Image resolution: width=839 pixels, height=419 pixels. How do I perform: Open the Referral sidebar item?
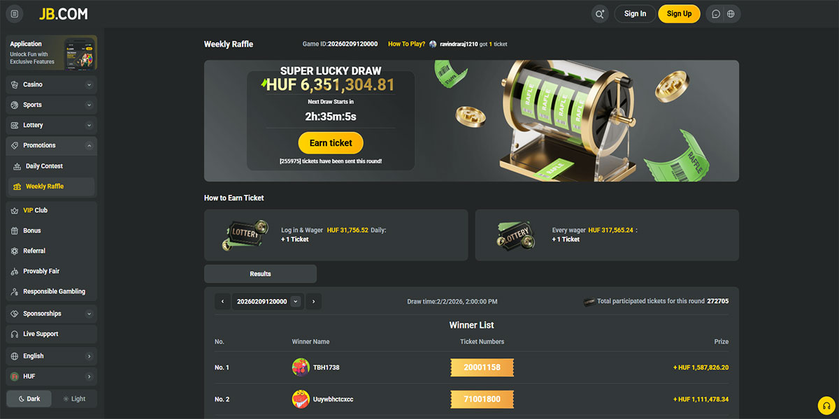[x=51, y=251]
